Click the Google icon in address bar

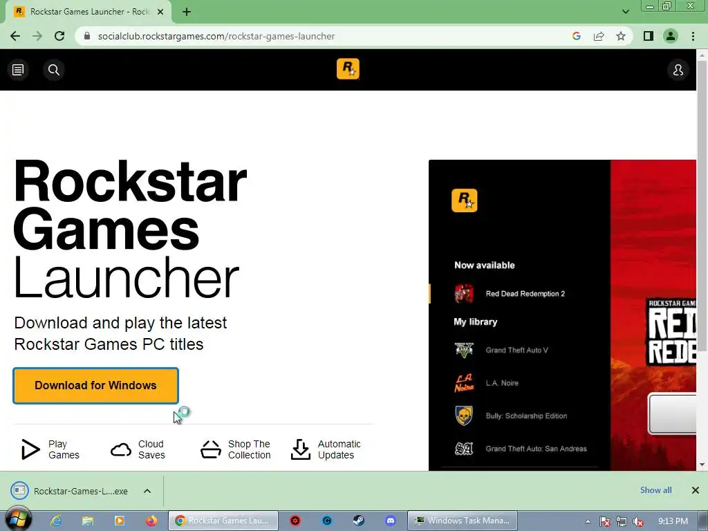[x=576, y=36]
